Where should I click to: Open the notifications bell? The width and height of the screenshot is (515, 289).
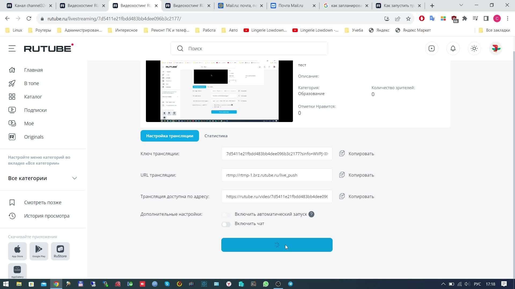tap(453, 48)
